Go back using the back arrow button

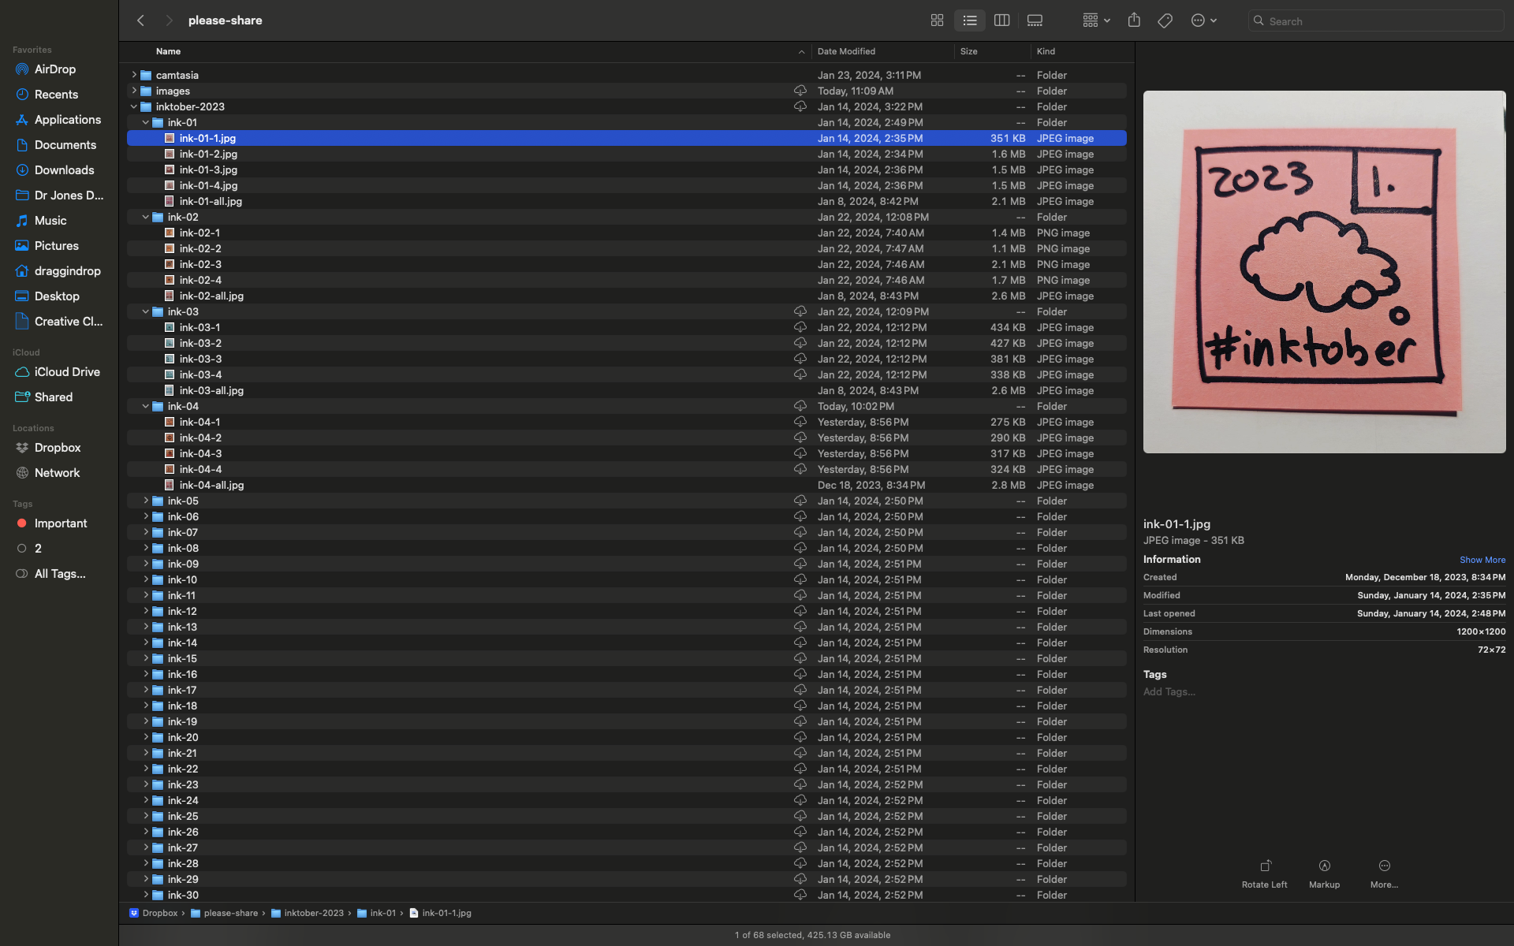click(140, 20)
